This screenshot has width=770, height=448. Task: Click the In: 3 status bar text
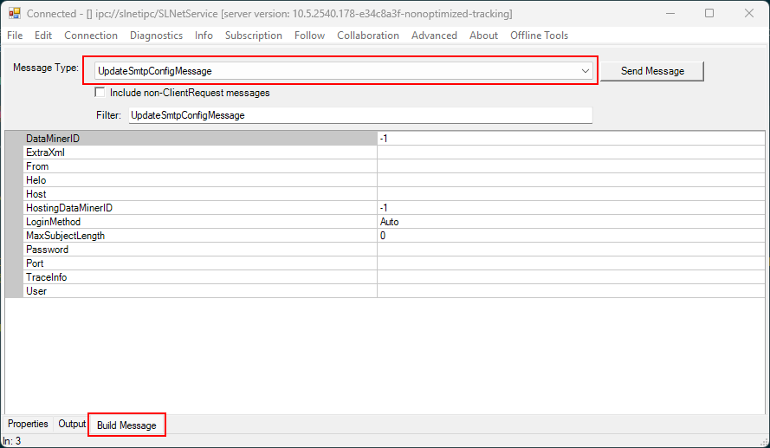12,440
